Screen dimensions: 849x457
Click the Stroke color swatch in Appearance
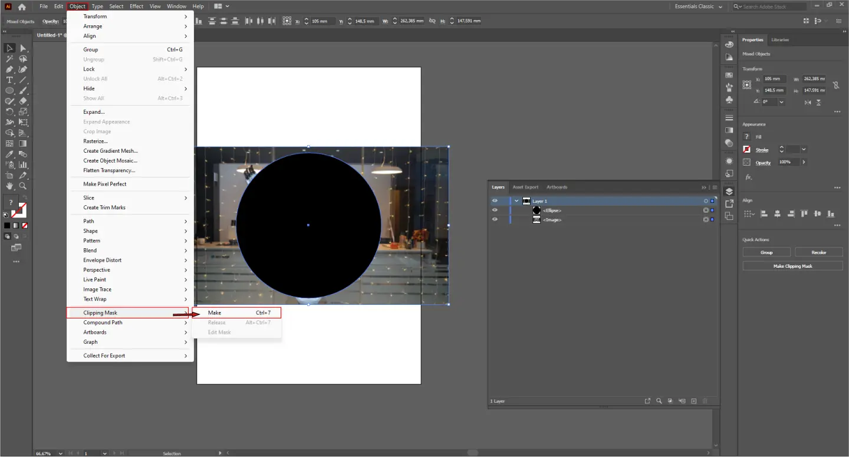[x=747, y=150]
